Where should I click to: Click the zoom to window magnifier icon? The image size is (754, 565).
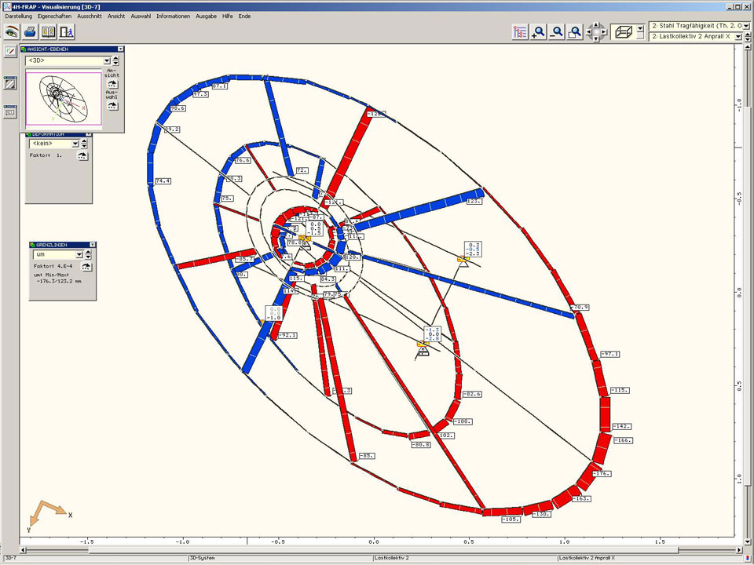(576, 32)
